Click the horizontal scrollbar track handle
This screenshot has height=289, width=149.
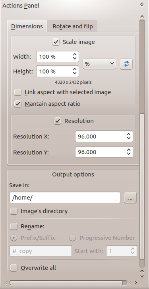(66, 283)
